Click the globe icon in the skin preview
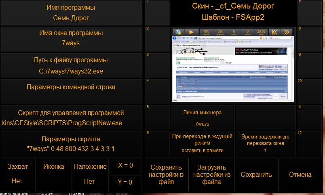This screenshot has height=195, width=325. tap(179, 32)
